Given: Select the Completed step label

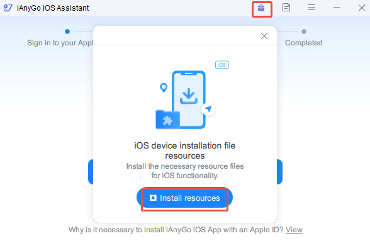Looking at the screenshot, I should [x=304, y=43].
